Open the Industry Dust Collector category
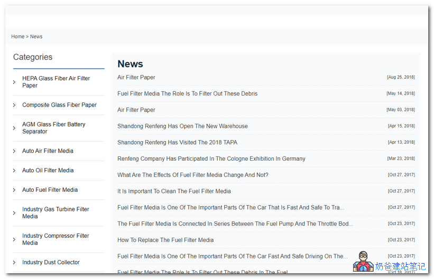 coord(51,262)
